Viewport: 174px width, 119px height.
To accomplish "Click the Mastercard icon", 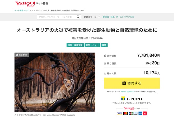I will (125, 113).
